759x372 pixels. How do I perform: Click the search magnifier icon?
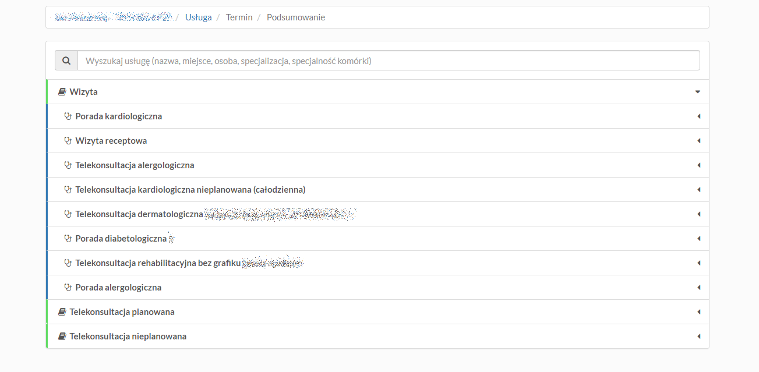[66, 61]
